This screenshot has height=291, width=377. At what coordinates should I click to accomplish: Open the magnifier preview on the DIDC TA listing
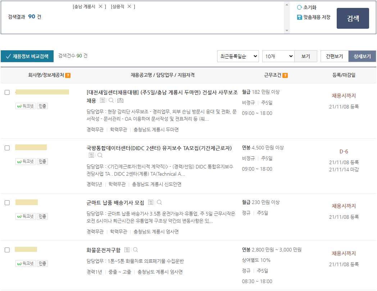tap(100, 155)
